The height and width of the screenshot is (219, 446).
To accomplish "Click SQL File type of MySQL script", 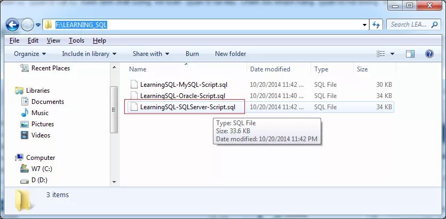I will (x=325, y=85).
